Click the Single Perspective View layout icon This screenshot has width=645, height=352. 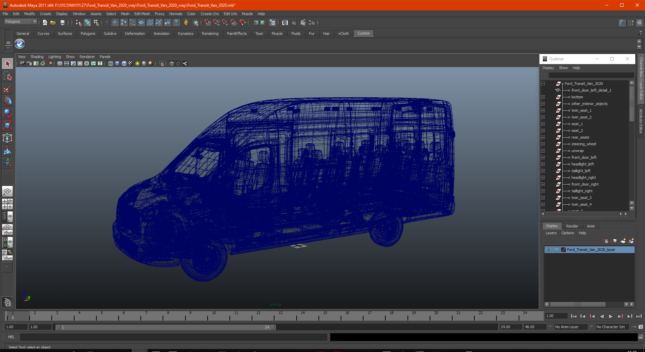tap(7, 192)
